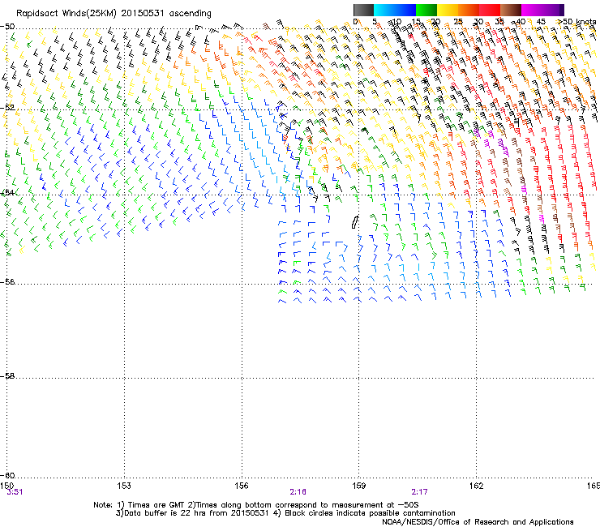The width and height of the screenshot is (600, 527).
Task: Click the note line starting 'Note: 1) Times are GMT'
Action: click(x=256, y=505)
